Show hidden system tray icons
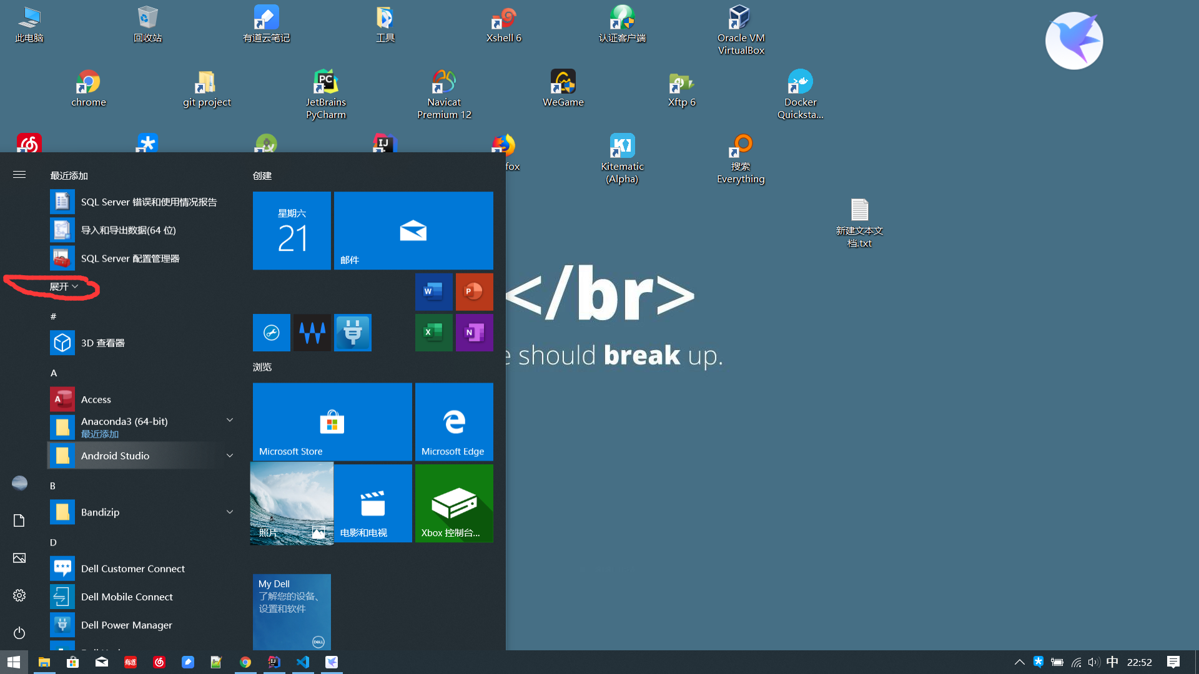 [1019, 662]
